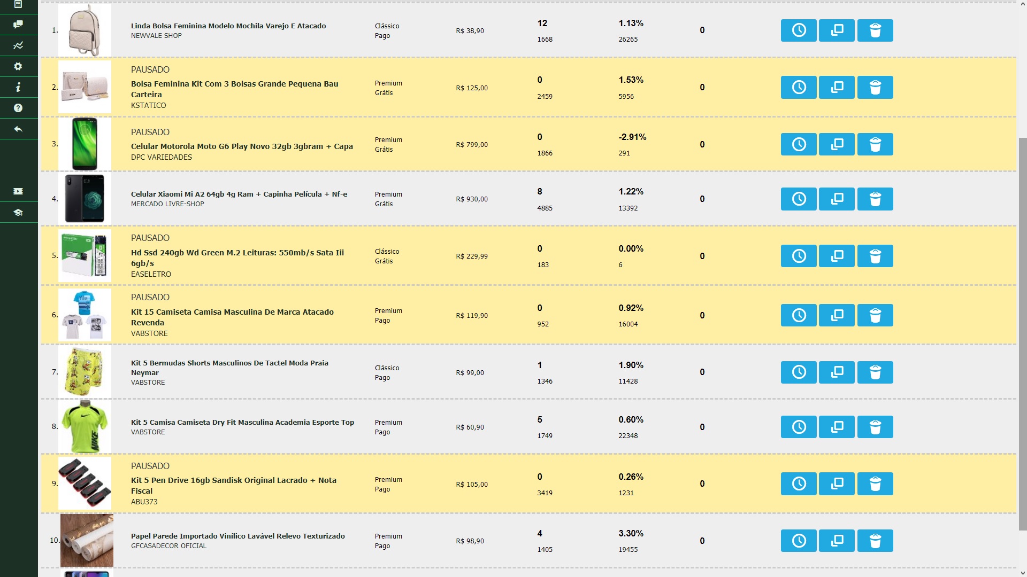
Task: Open the Moto G6 Play phone thumbnail
Action: (x=85, y=144)
